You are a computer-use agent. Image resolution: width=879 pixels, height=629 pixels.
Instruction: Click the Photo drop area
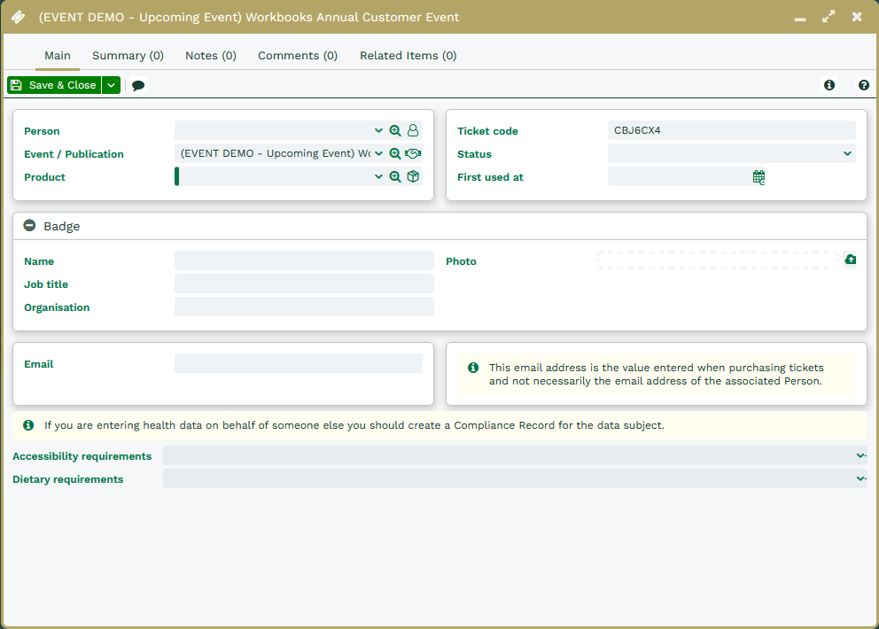coord(718,260)
